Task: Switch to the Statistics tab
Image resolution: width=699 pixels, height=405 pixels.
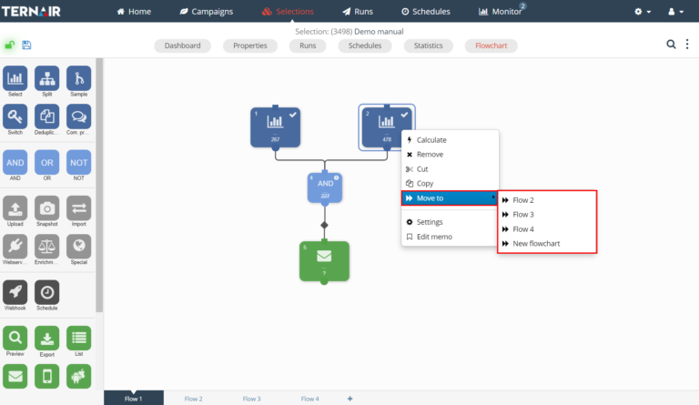Action: (429, 46)
